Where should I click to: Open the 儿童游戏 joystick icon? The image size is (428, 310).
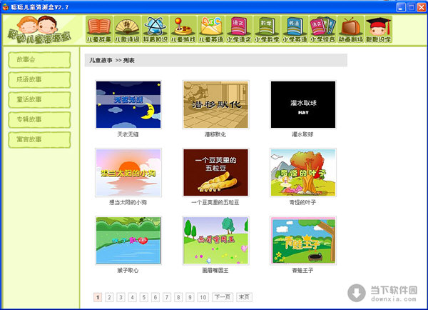tap(183, 29)
